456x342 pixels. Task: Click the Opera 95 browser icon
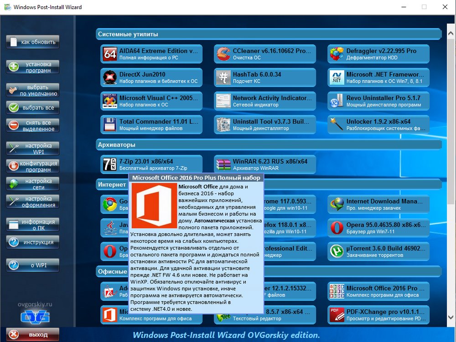click(337, 228)
